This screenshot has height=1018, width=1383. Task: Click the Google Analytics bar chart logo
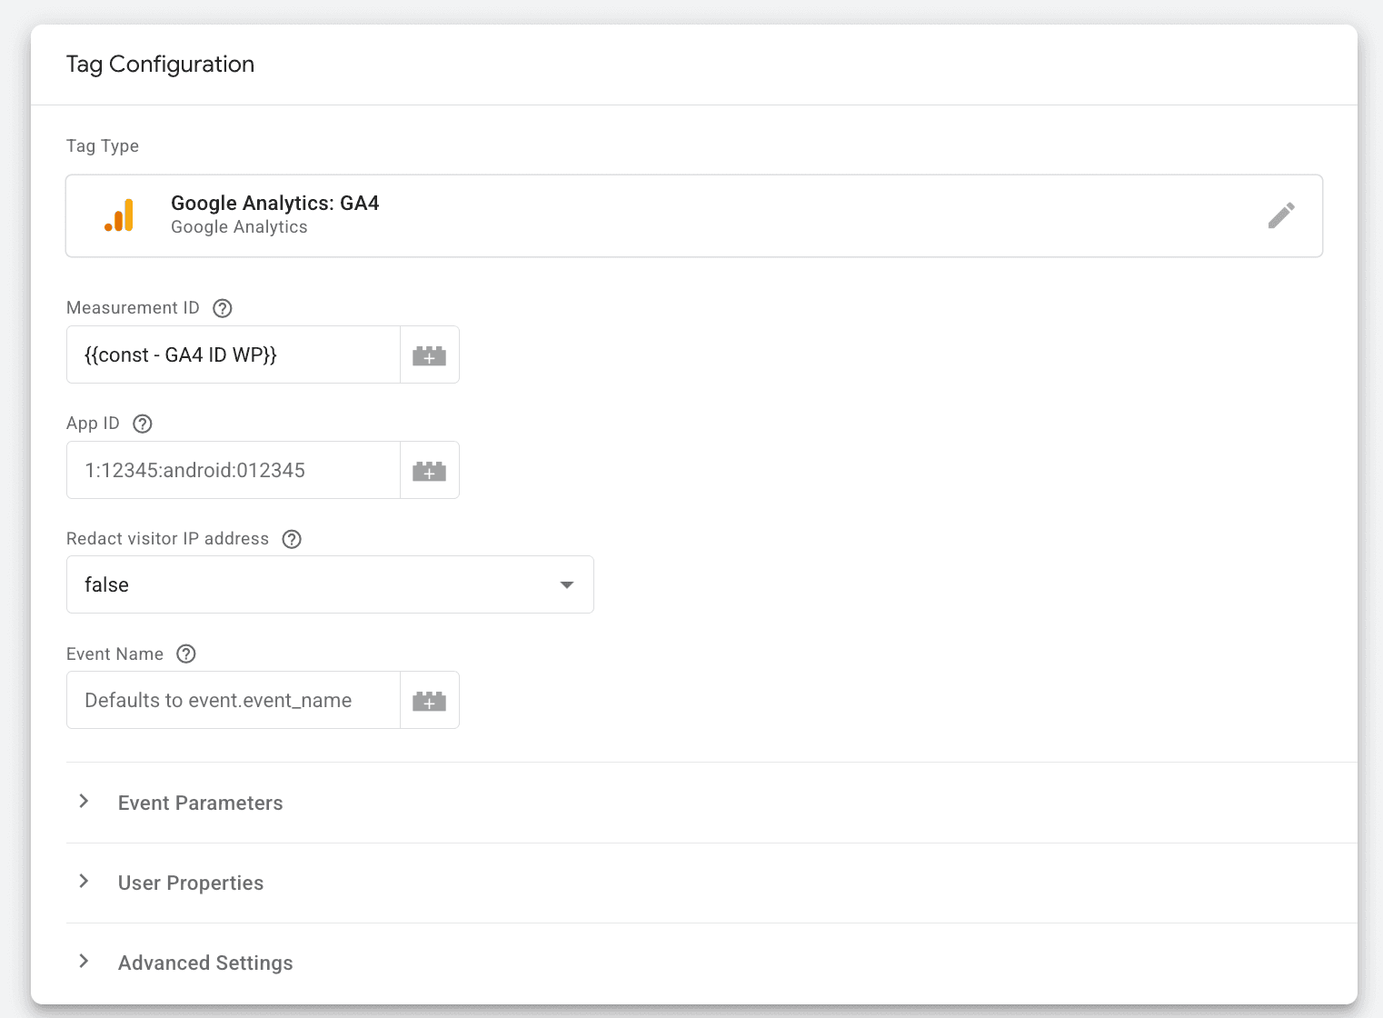[x=119, y=215]
